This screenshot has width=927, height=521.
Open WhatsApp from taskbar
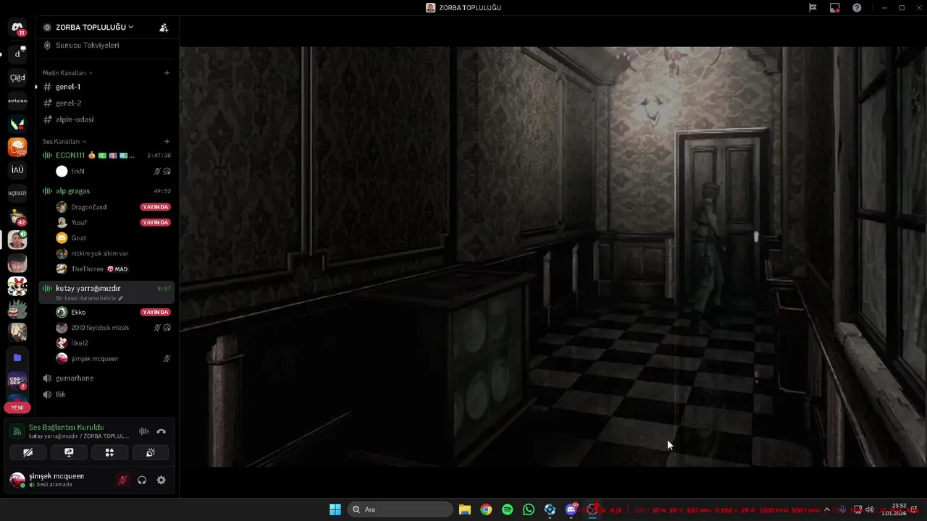tap(529, 509)
